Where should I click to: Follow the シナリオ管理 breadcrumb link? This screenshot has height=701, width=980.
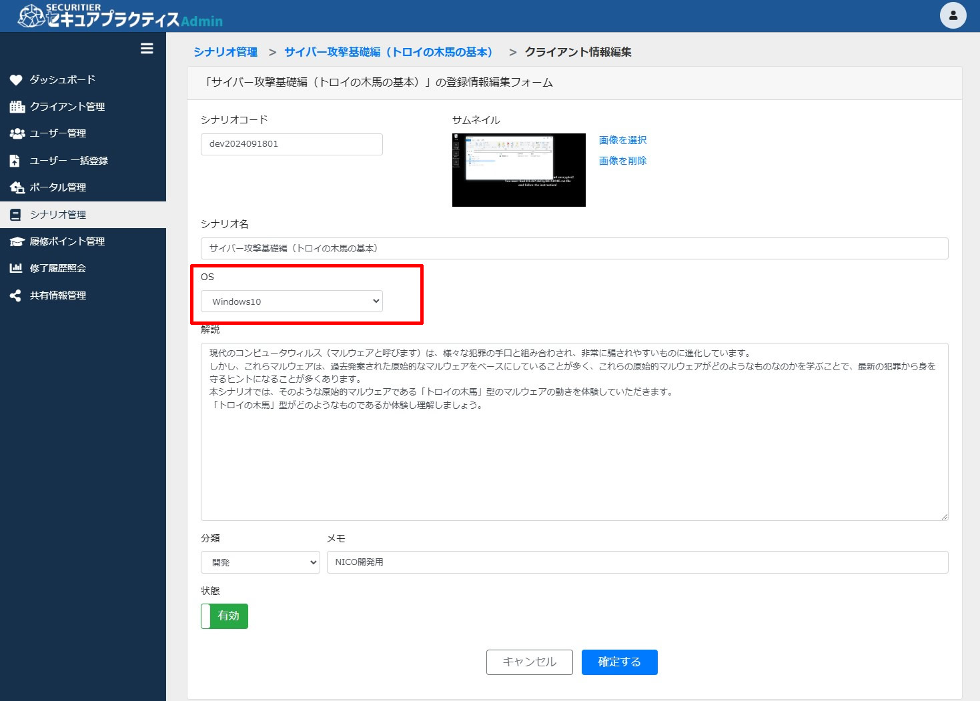(225, 52)
